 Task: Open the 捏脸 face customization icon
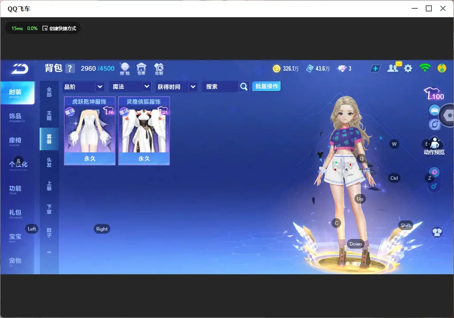[125, 69]
